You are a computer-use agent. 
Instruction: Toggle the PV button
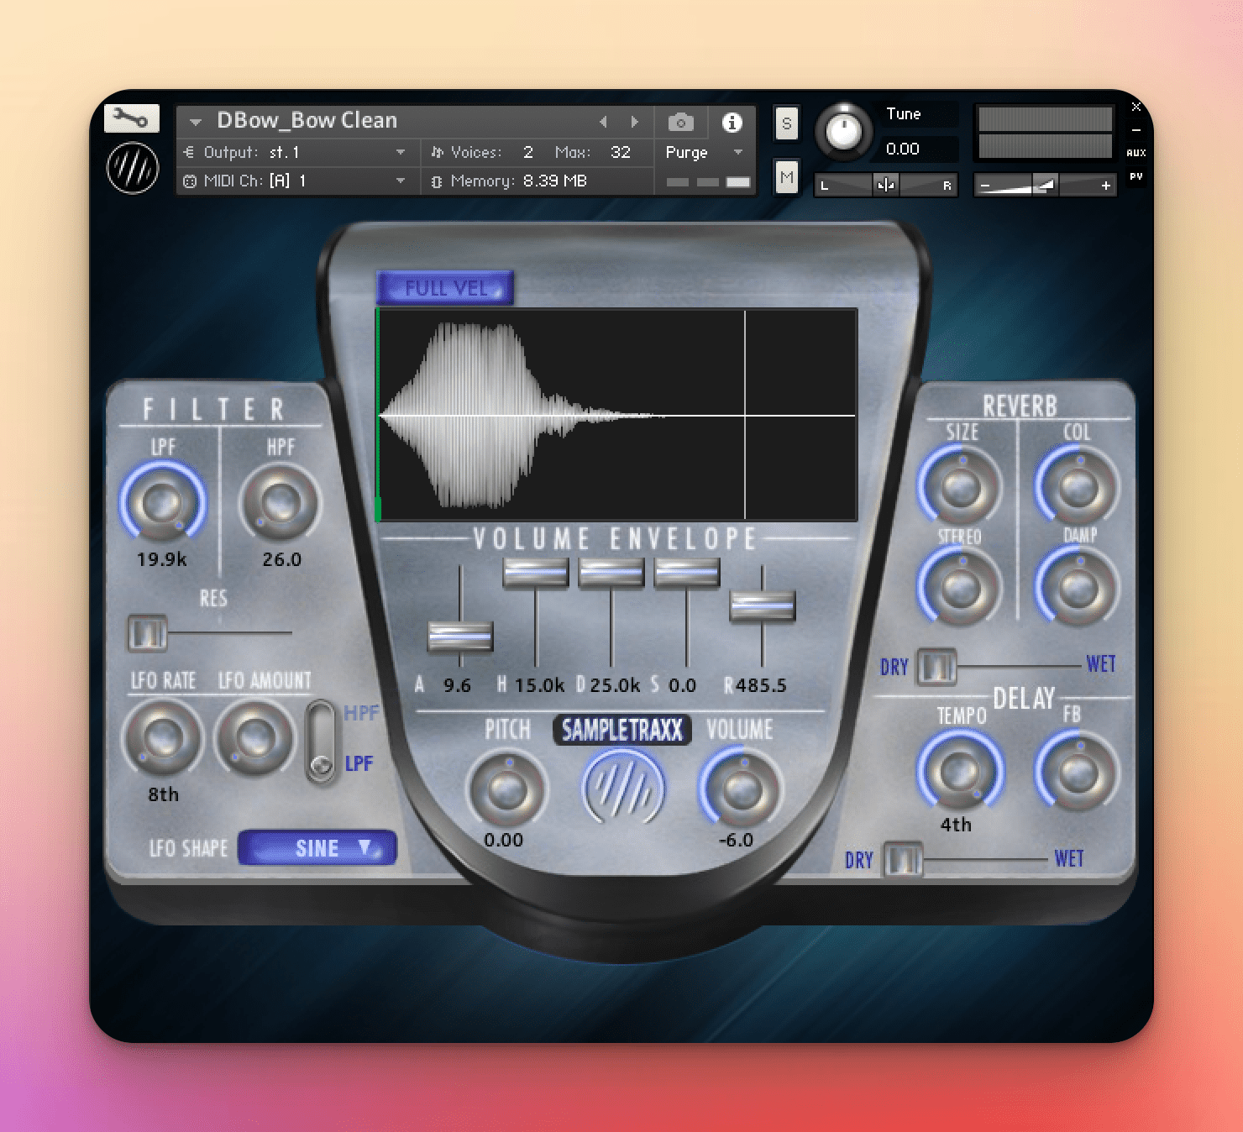(x=1136, y=176)
